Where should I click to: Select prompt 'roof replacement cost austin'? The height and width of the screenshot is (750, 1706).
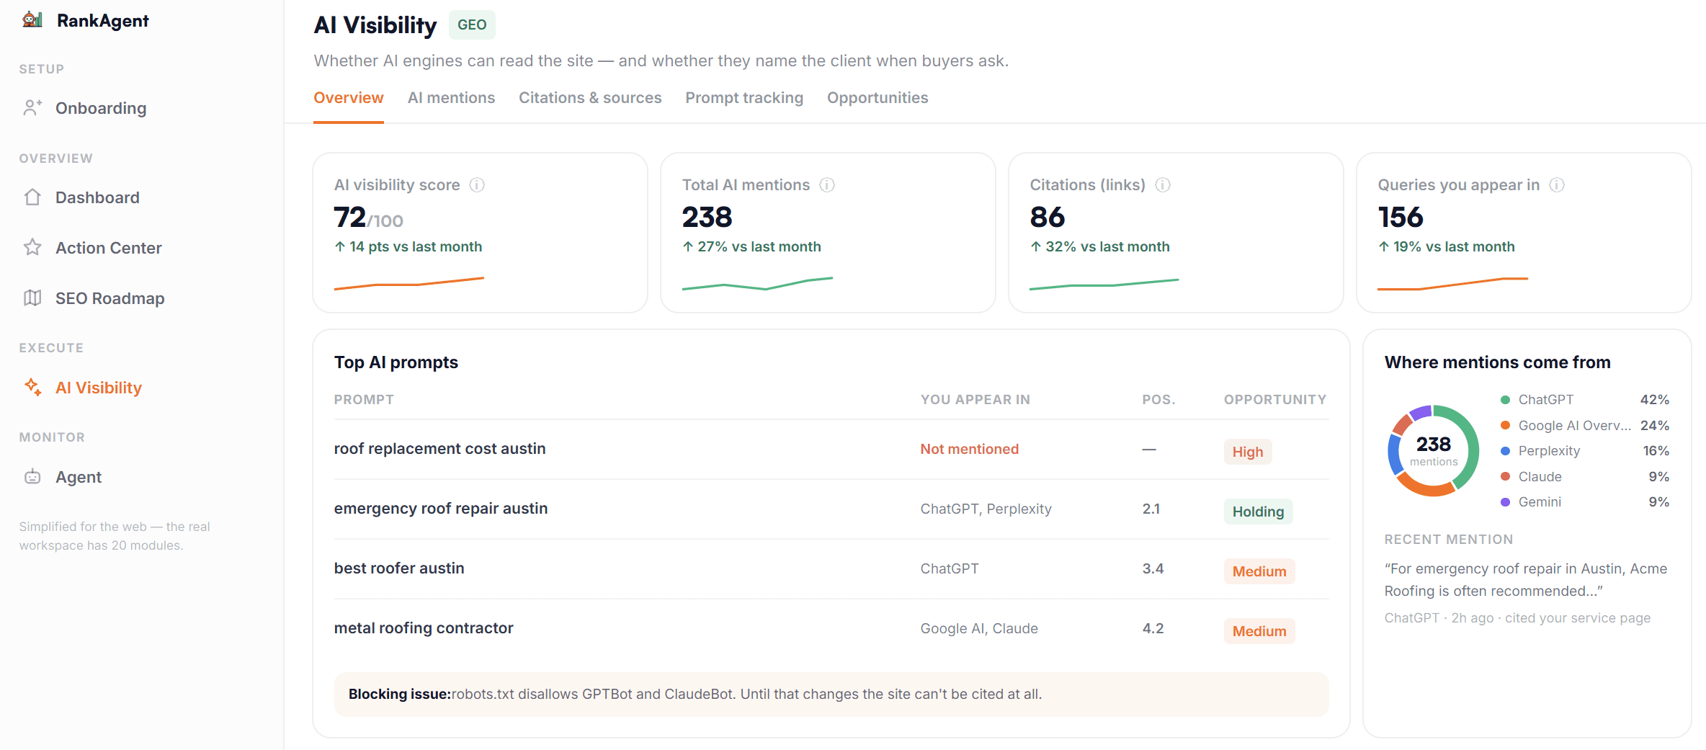(x=439, y=449)
